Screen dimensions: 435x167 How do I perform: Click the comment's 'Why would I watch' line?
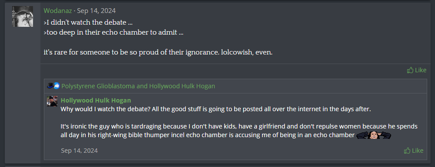pos(216,109)
